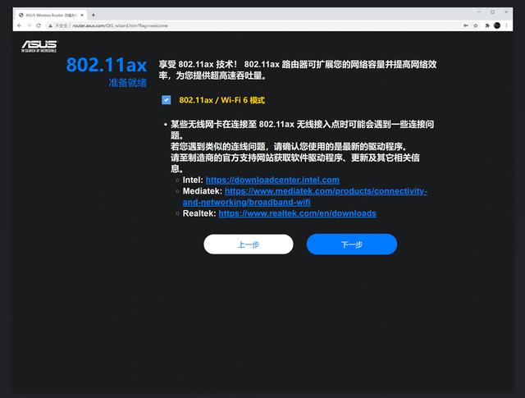Click the browser back arrow
This screenshot has width=525, height=398.
(20, 25)
